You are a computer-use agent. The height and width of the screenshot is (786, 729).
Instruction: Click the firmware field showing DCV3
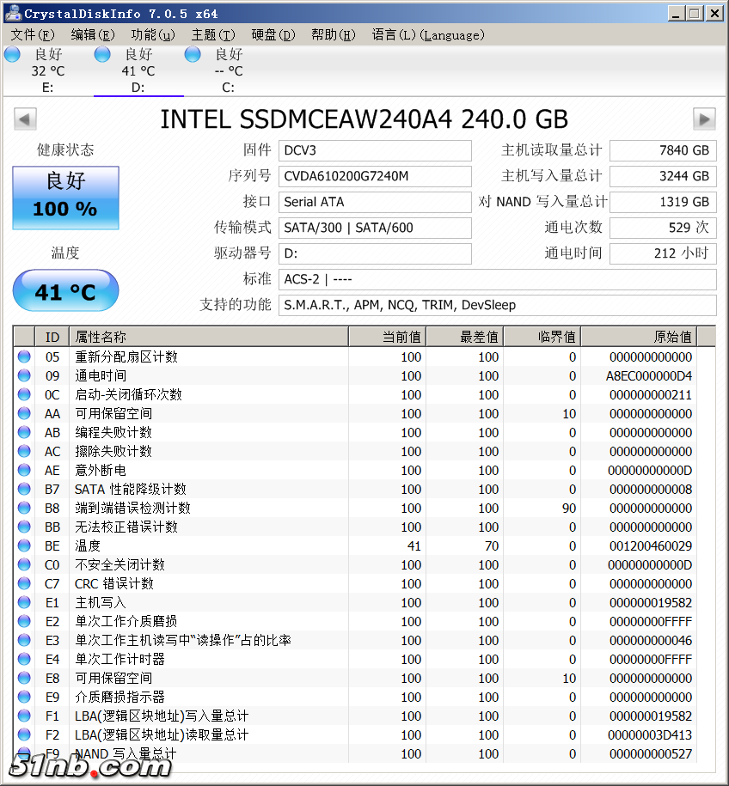tap(376, 150)
